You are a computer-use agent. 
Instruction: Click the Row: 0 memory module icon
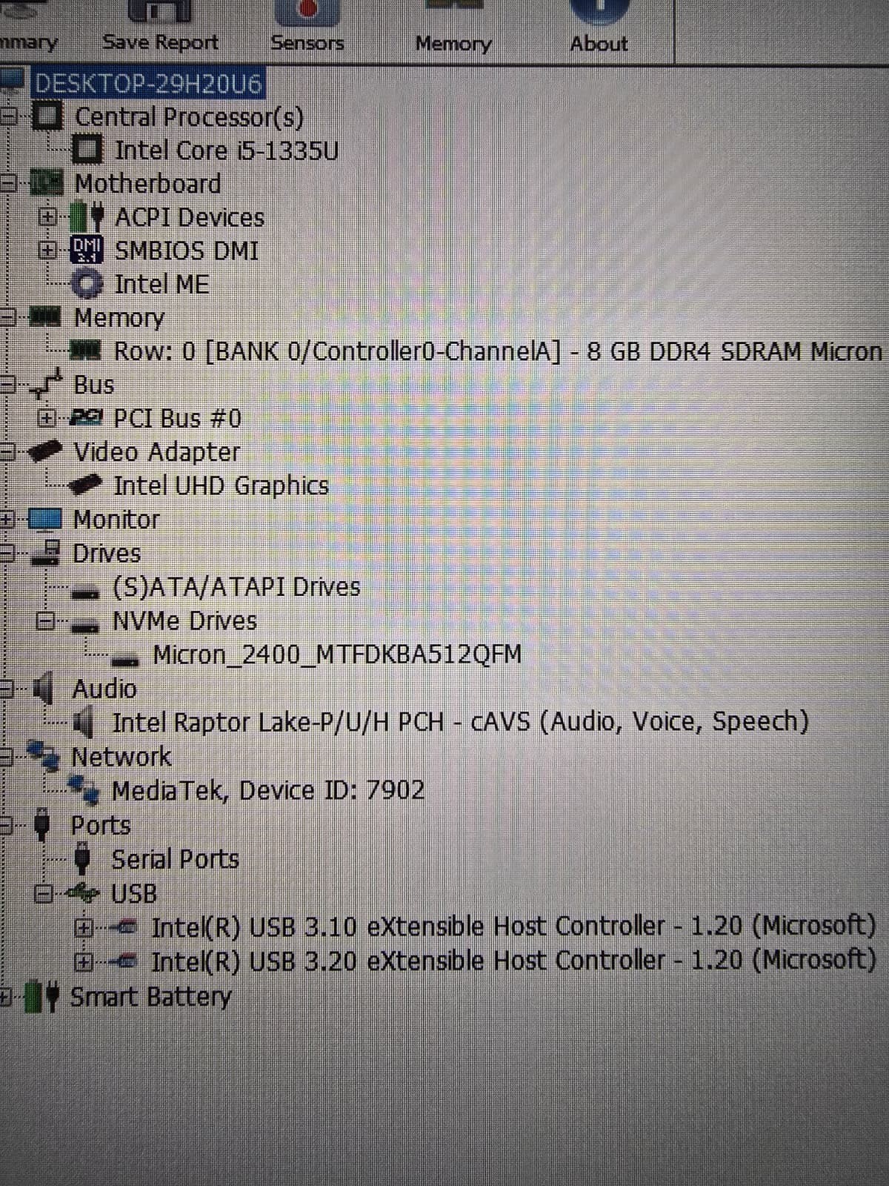[x=86, y=350]
